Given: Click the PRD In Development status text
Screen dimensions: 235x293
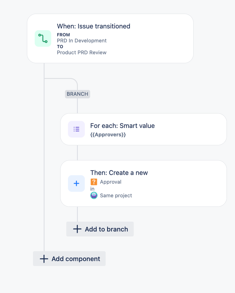Looking at the screenshot, I should 82,40.
